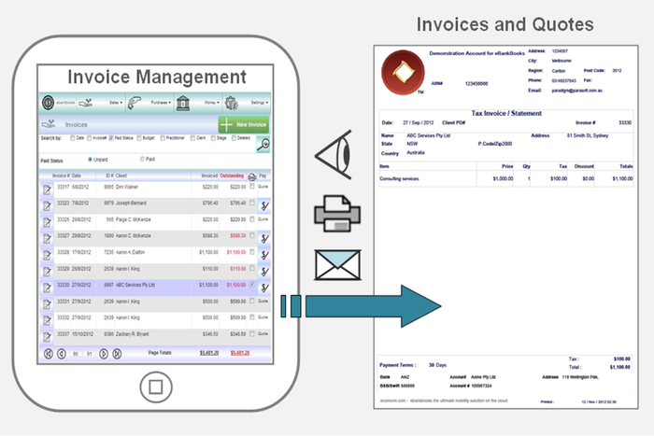Screen dimensions: 654x436
Task: Click the printer icon between the panels
Action: pos(333,216)
